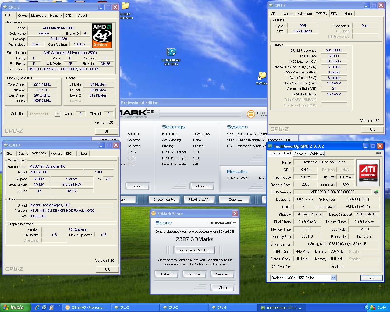Show hidden system tray icons arrow
This screenshot has height=312, width=390.
point(367,307)
